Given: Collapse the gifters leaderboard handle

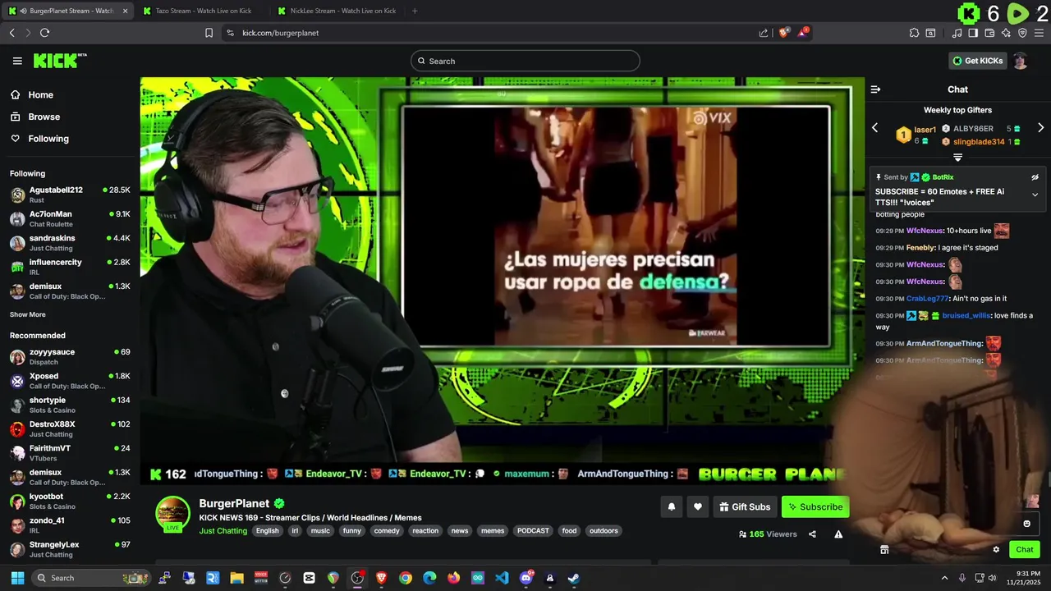Looking at the screenshot, I should tap(957, 157).
